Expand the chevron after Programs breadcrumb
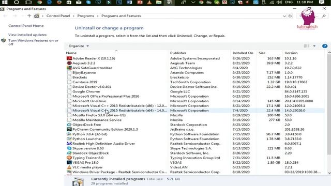Screen dimensions: 331x186 click(98, 16)
